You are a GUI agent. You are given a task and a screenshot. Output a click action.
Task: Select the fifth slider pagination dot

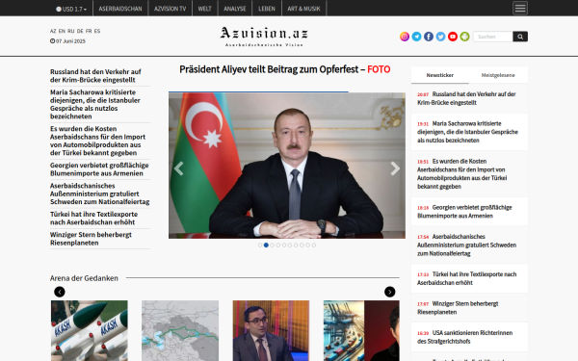(284, 245)
